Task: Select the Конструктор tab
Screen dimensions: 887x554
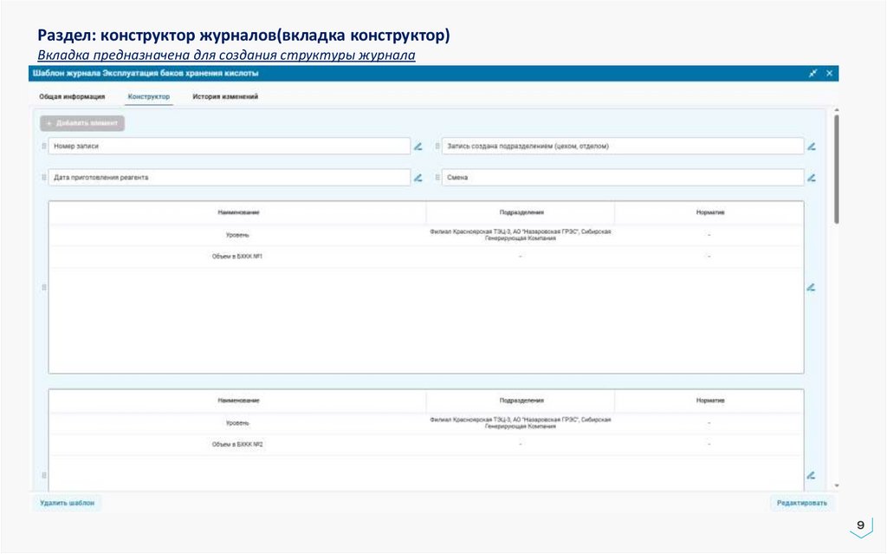Action: click(149, 97)
